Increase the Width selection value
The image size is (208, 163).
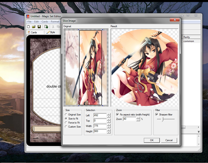(x=109, y=125)
